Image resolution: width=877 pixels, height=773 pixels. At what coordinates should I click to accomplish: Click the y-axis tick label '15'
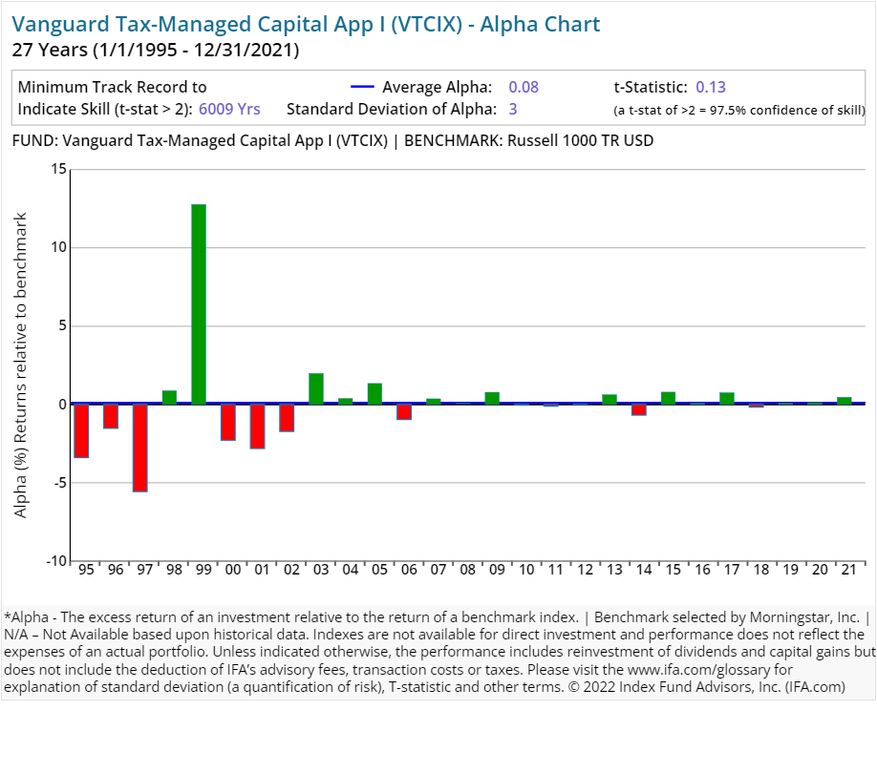click(x=58, y=169)
